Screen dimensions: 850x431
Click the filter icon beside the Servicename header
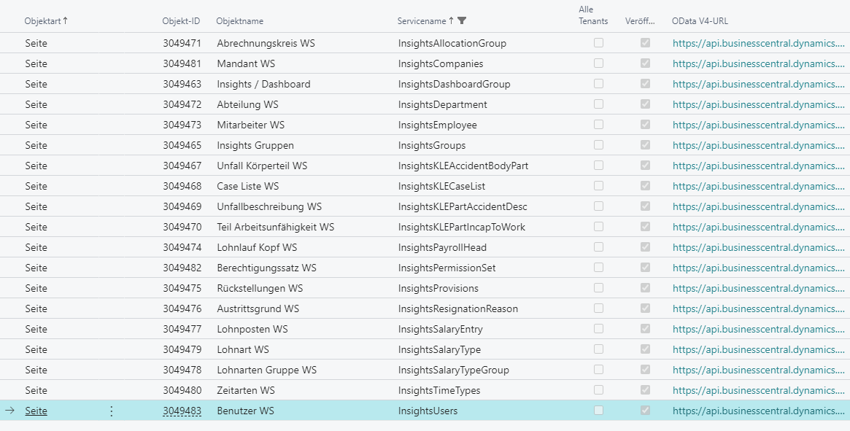tap(462, 21)
